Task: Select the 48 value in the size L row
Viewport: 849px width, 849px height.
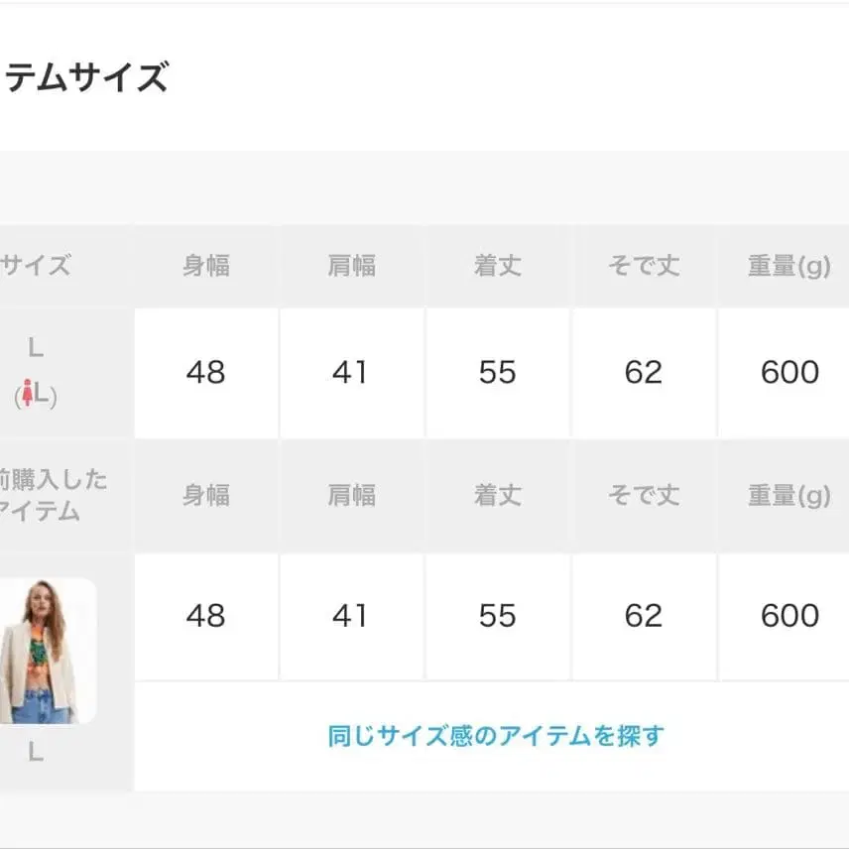Action: click(x=206, y=372)
